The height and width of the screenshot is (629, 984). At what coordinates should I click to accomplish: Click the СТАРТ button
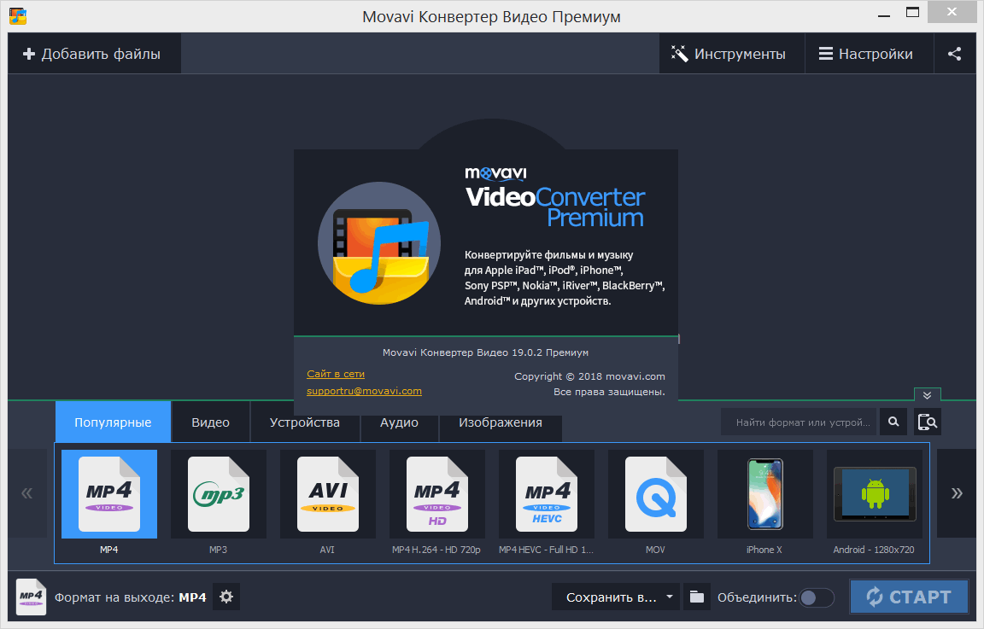pyautogui.click(x=909, y=597)
